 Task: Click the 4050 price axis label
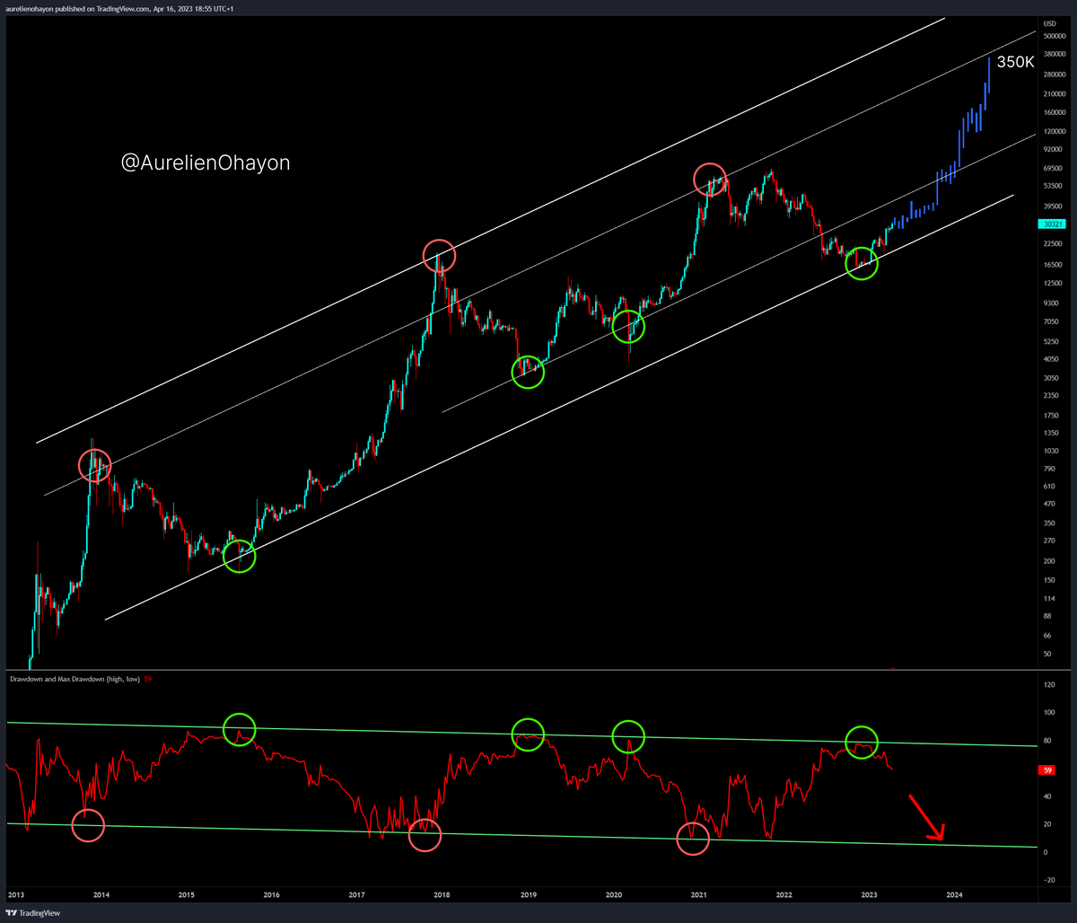[1051, 359]
